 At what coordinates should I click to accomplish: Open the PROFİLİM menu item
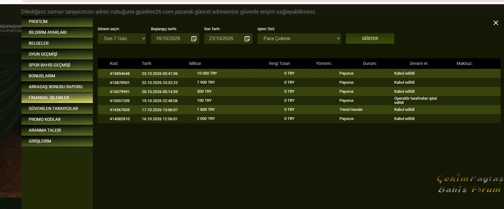(x=57, y=21)
